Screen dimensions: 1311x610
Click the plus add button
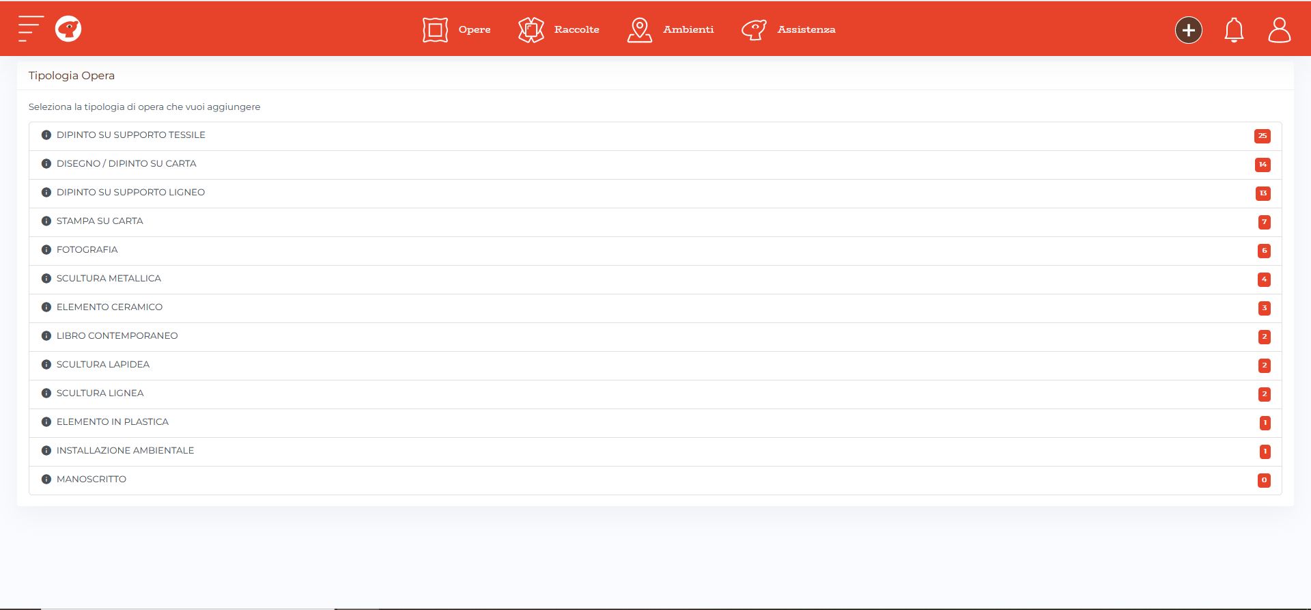pos(1189,30)
